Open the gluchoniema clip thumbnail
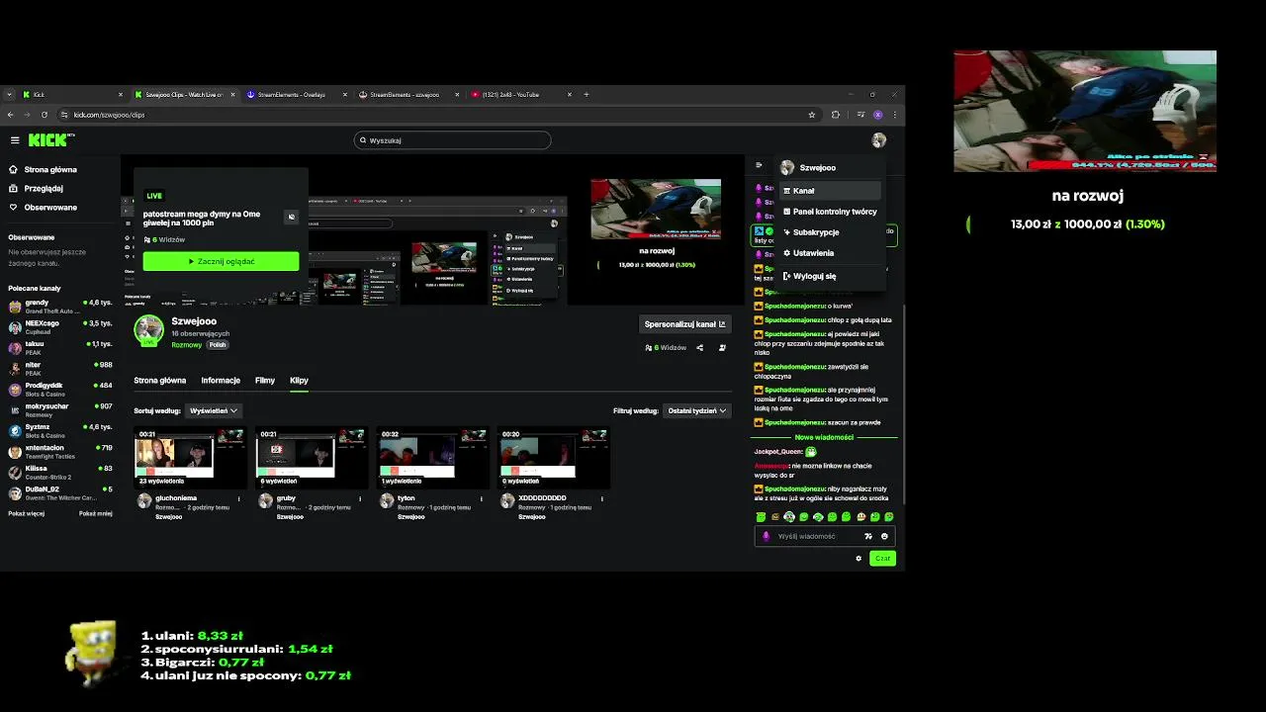The image size is (1266, 712). click(190, 456)
